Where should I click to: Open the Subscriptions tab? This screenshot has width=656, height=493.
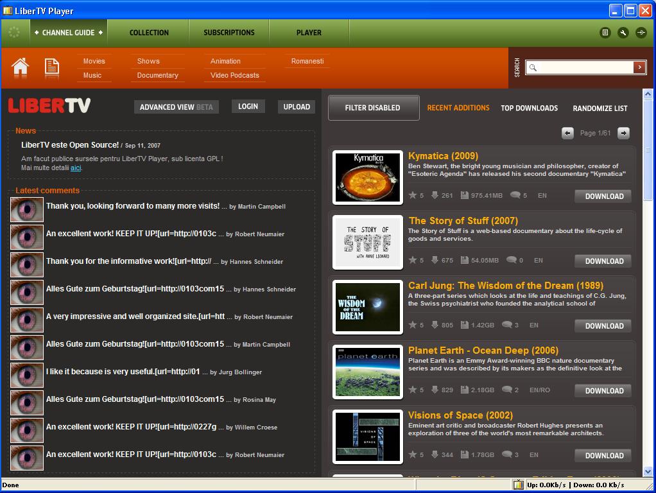click(x=229, y=33)
